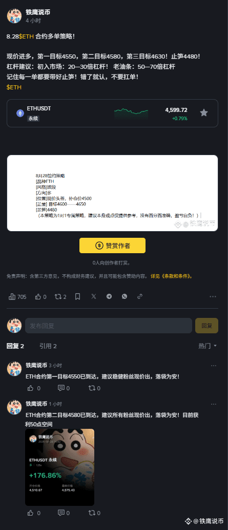Screen dimensions: 228x530
Task: Click the yellow 回复 submit button
Action: pos(207,326)
